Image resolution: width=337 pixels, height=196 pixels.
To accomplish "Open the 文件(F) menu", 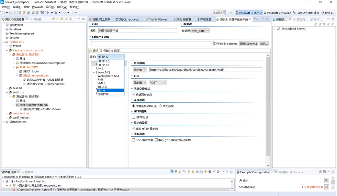I will point(5,7).
